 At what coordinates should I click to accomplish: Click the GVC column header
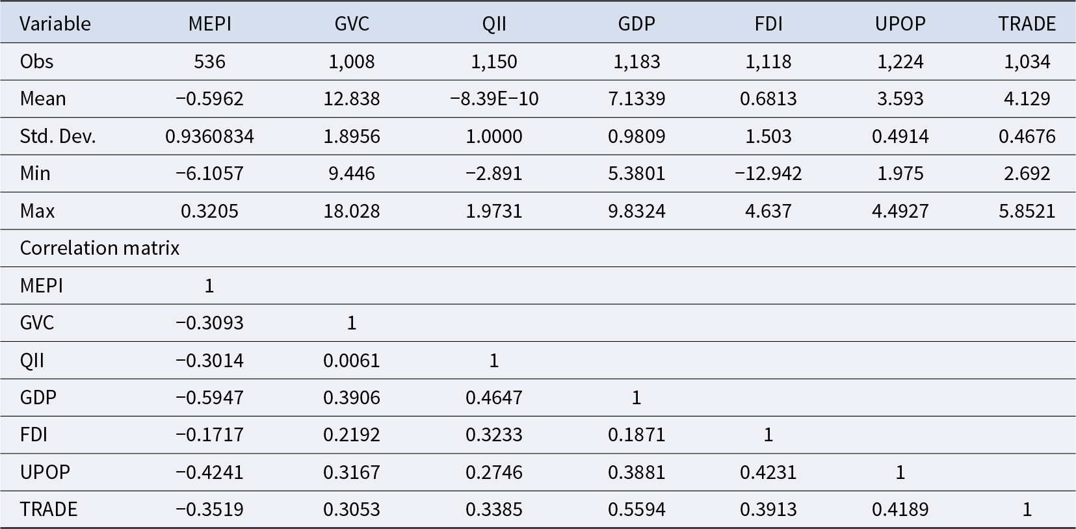tap(352, 24)
